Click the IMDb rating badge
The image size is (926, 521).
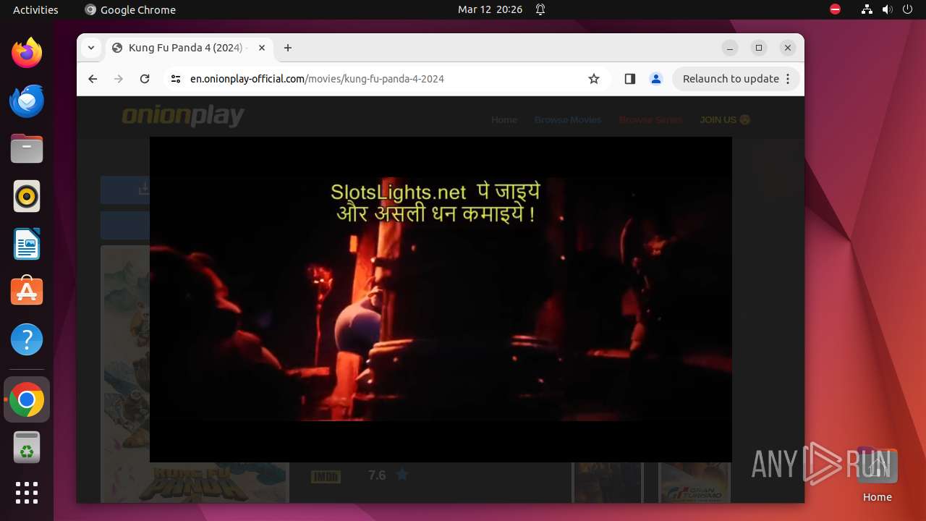click(326, 476)
